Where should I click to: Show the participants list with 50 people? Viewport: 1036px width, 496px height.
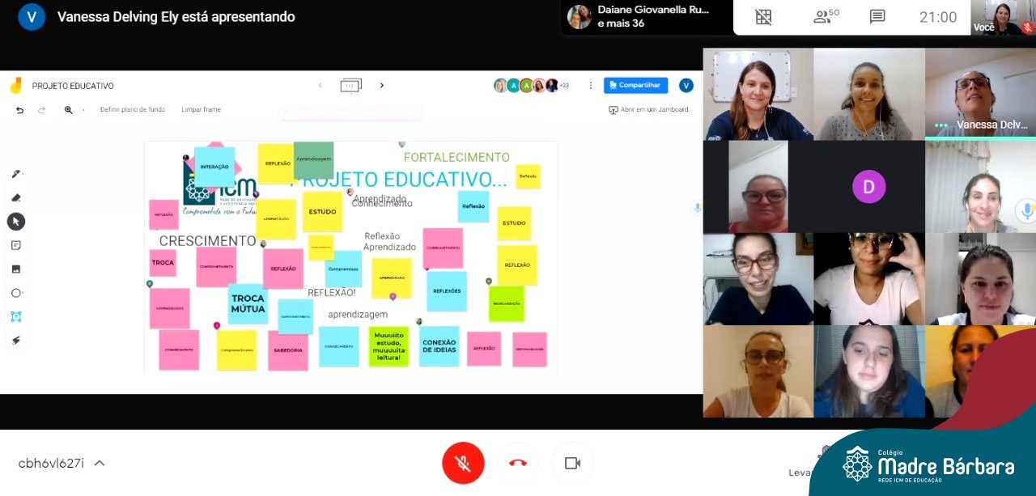826,17
